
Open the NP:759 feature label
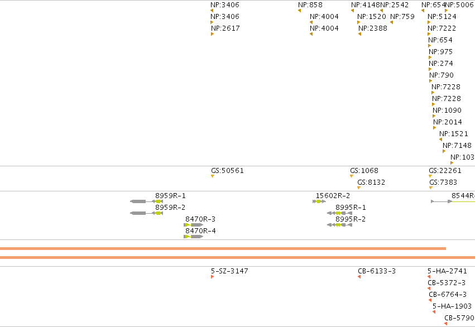(402, 17)
